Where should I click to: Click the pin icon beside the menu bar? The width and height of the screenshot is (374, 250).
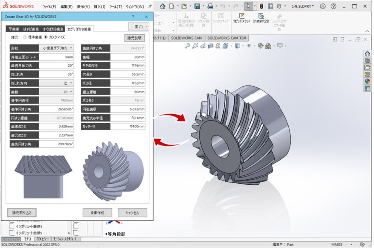pyautogui.click(x=150, y=6)
